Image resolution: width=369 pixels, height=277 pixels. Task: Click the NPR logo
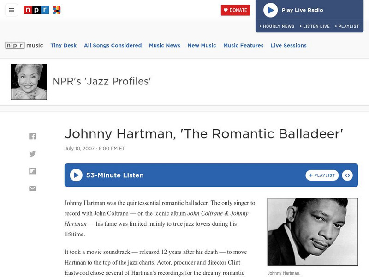36,10
